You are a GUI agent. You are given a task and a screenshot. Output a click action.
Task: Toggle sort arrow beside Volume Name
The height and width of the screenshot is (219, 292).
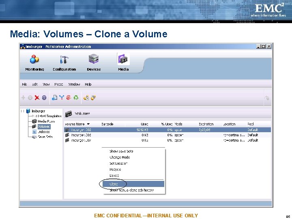[88, 124]
